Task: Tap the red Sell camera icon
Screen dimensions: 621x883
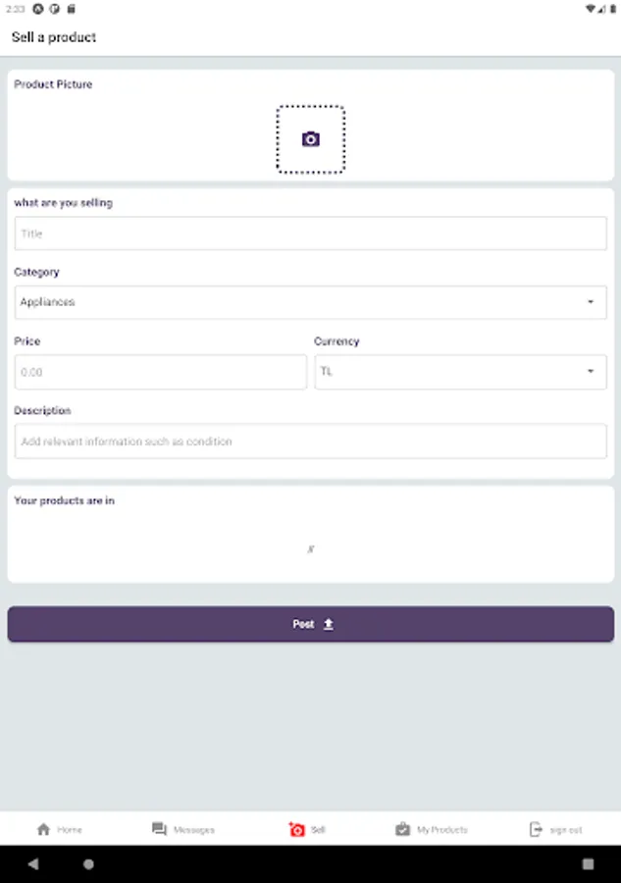Action: tap(297, 829)
